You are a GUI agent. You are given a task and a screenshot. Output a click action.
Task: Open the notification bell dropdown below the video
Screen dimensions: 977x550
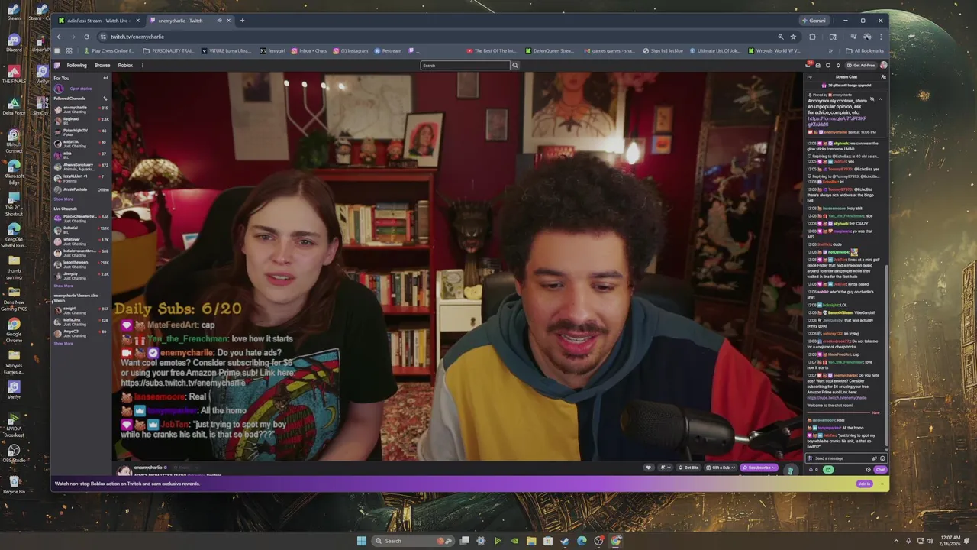(664, 467)
